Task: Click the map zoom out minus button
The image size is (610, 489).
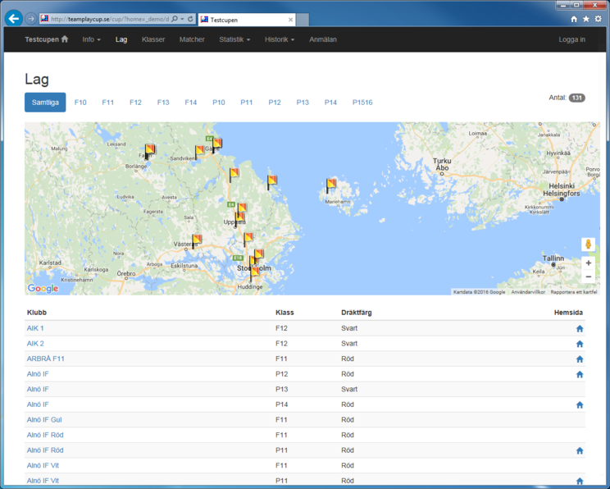Action: [x=588, y=277]
